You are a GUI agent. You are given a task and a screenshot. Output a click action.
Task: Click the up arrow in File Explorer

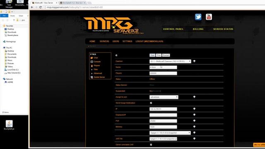(14, 20)
